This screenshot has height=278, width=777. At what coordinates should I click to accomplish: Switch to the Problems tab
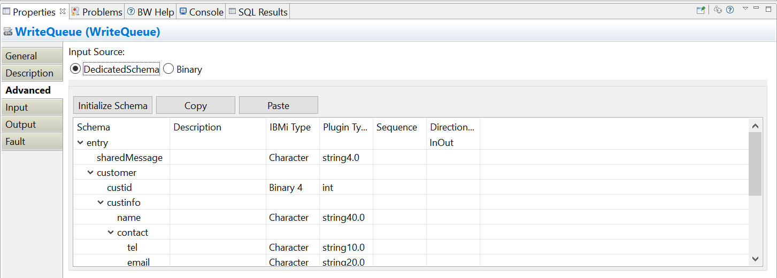point(97,12)
